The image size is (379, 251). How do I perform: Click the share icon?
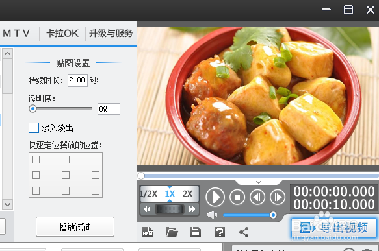click(x=244, y=232)
